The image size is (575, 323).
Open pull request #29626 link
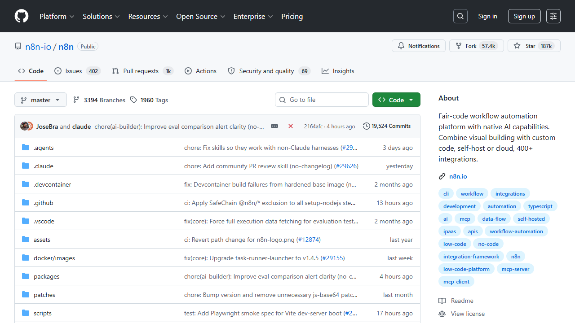point(346,166)
